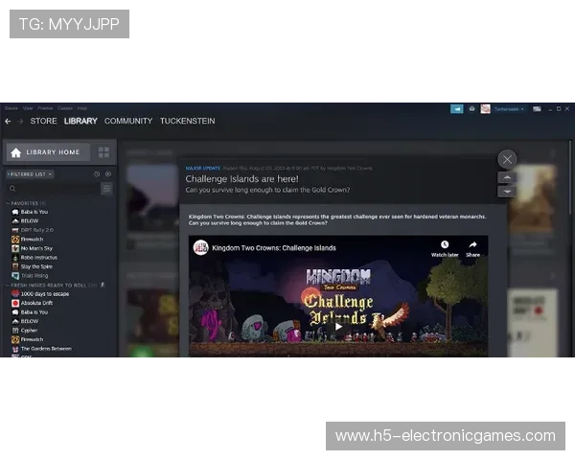
Task: Open the Community tab
Action: coord(127,122)
